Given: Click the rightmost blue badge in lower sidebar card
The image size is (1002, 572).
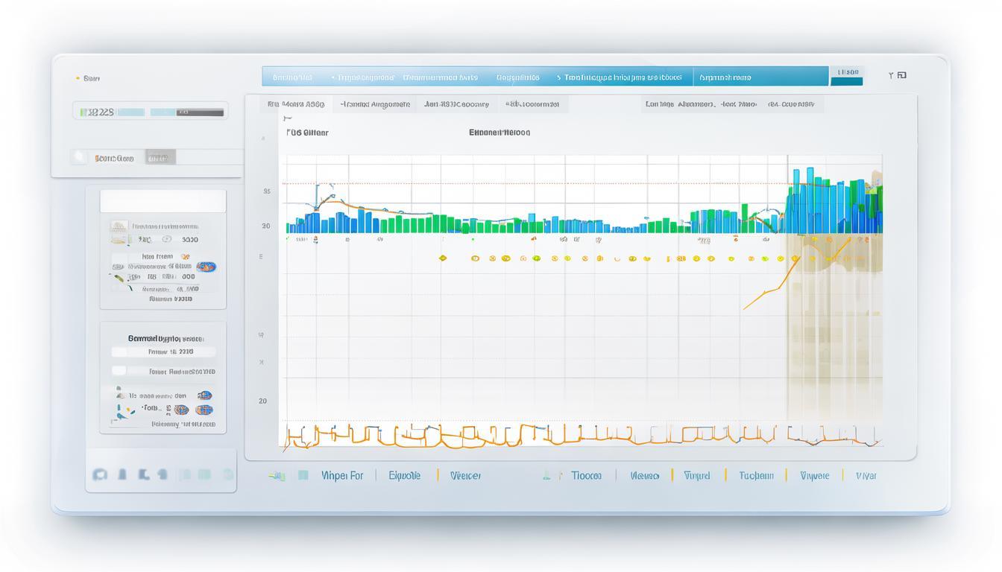Looking at the screenshot, I should click(204, 410).
